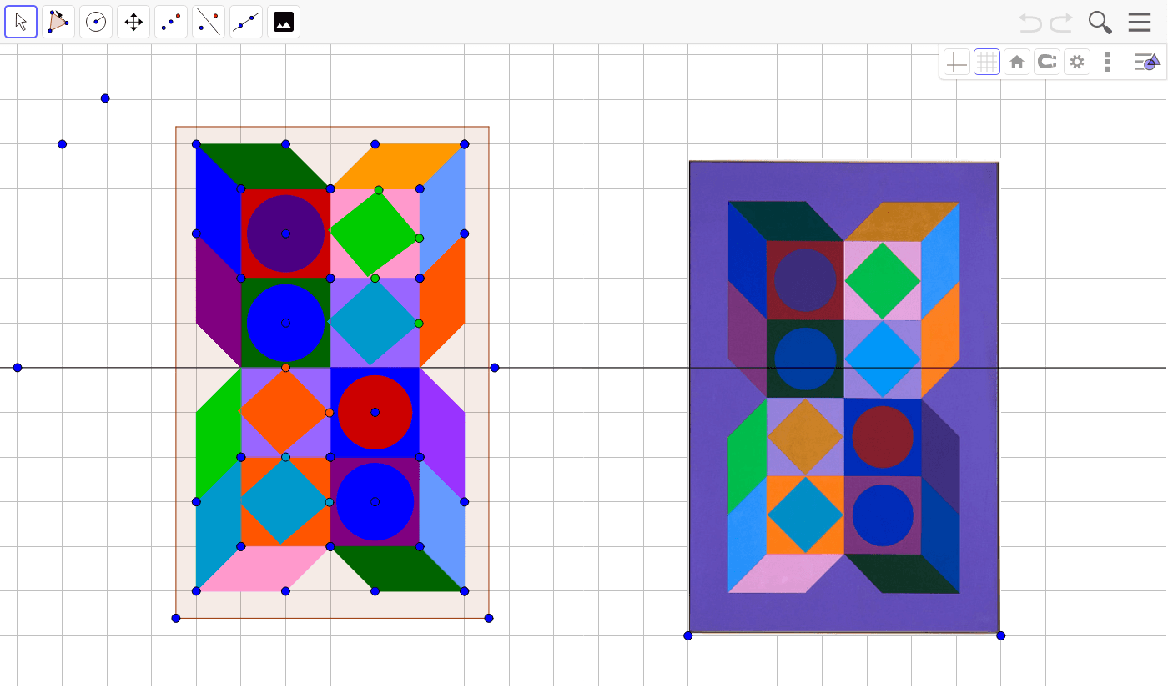Choose the Line through two points tool
The width and height of the screenshot is (1168, 688).
point(246,22)
